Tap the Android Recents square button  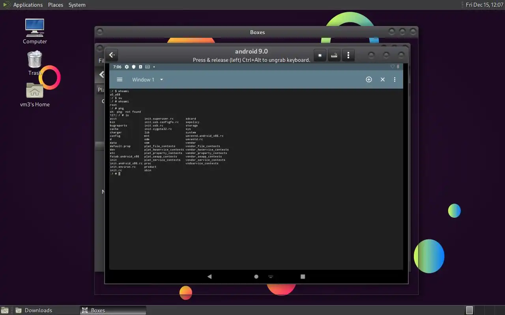coord(303,276)
